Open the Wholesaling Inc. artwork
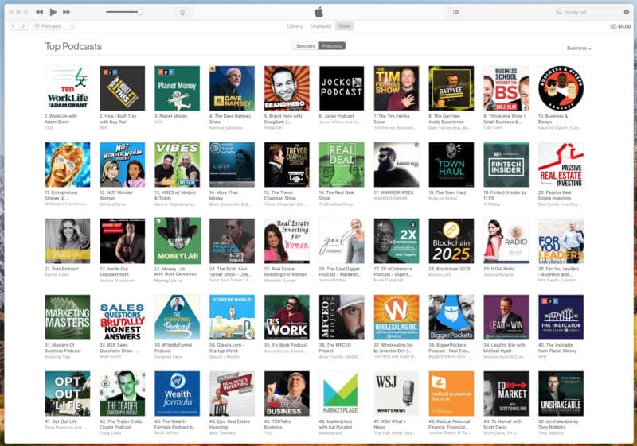This screenshot has width=637, height=446. coord(397,317)
